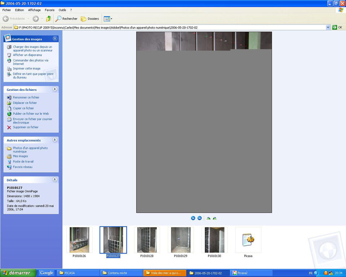Open the Affichage views dropdown button

point(108,19)
